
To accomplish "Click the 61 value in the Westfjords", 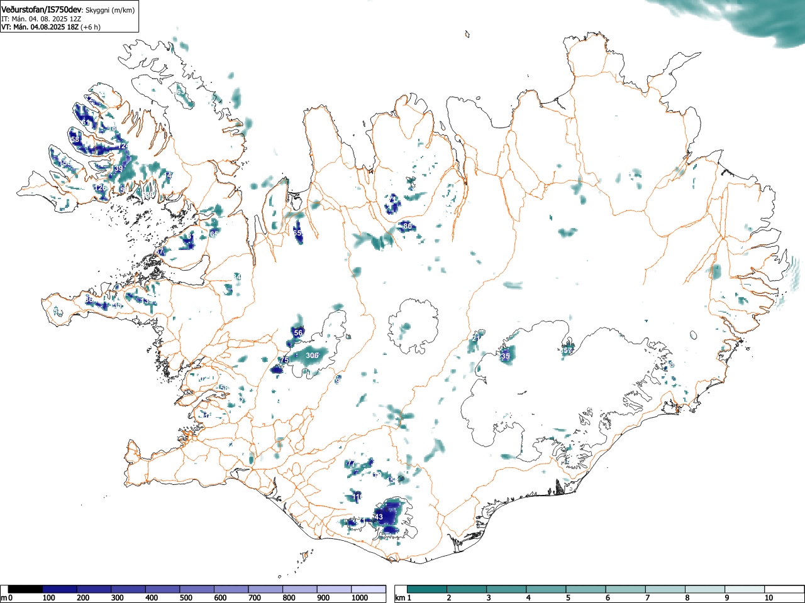I will point(86,123).
